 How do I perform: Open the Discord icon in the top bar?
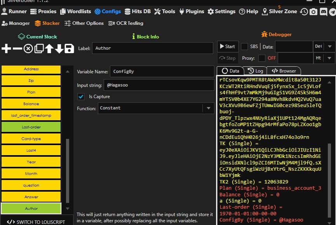coord(323,12)
